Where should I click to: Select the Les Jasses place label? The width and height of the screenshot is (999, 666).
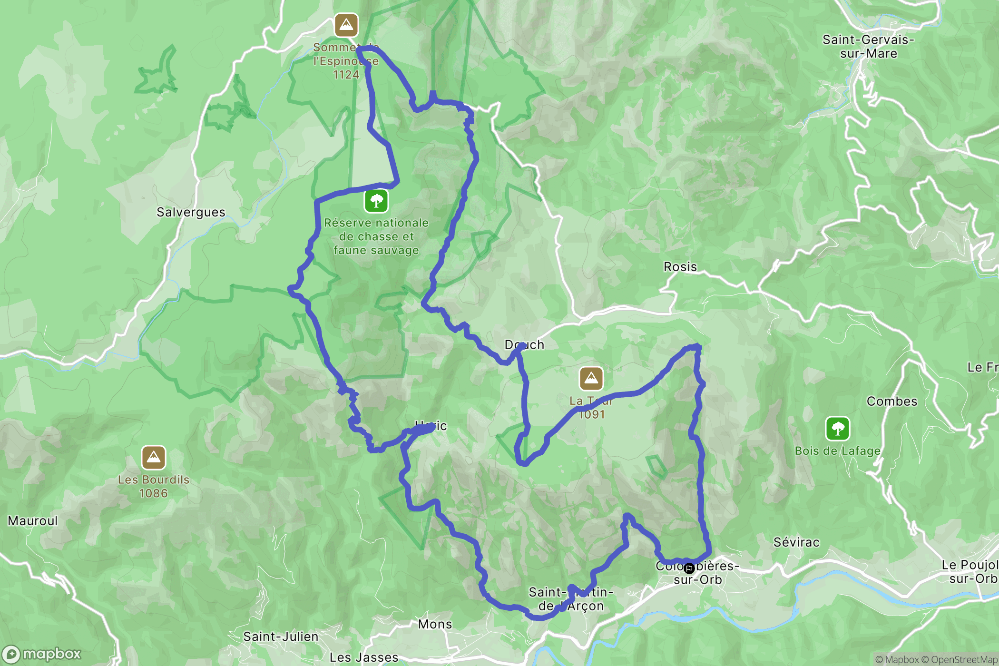click(x=364, y=657)
